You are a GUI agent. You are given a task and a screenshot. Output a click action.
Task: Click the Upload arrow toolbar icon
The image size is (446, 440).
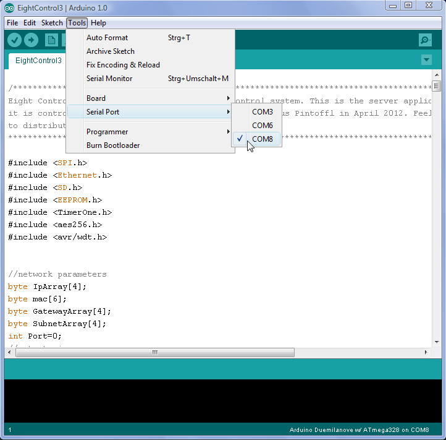(31, 40)
